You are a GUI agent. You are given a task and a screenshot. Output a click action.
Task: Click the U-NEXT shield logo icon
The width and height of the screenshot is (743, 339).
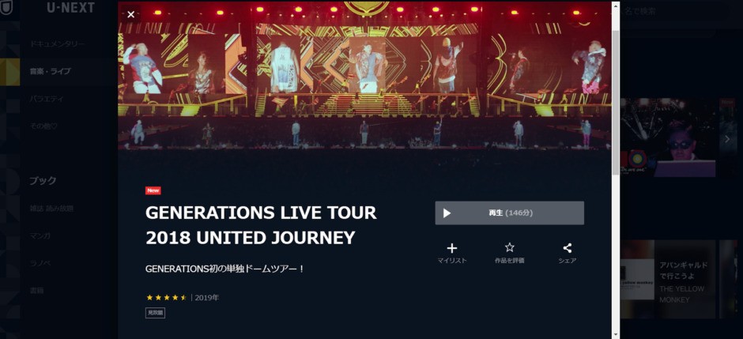click(6, 8)
